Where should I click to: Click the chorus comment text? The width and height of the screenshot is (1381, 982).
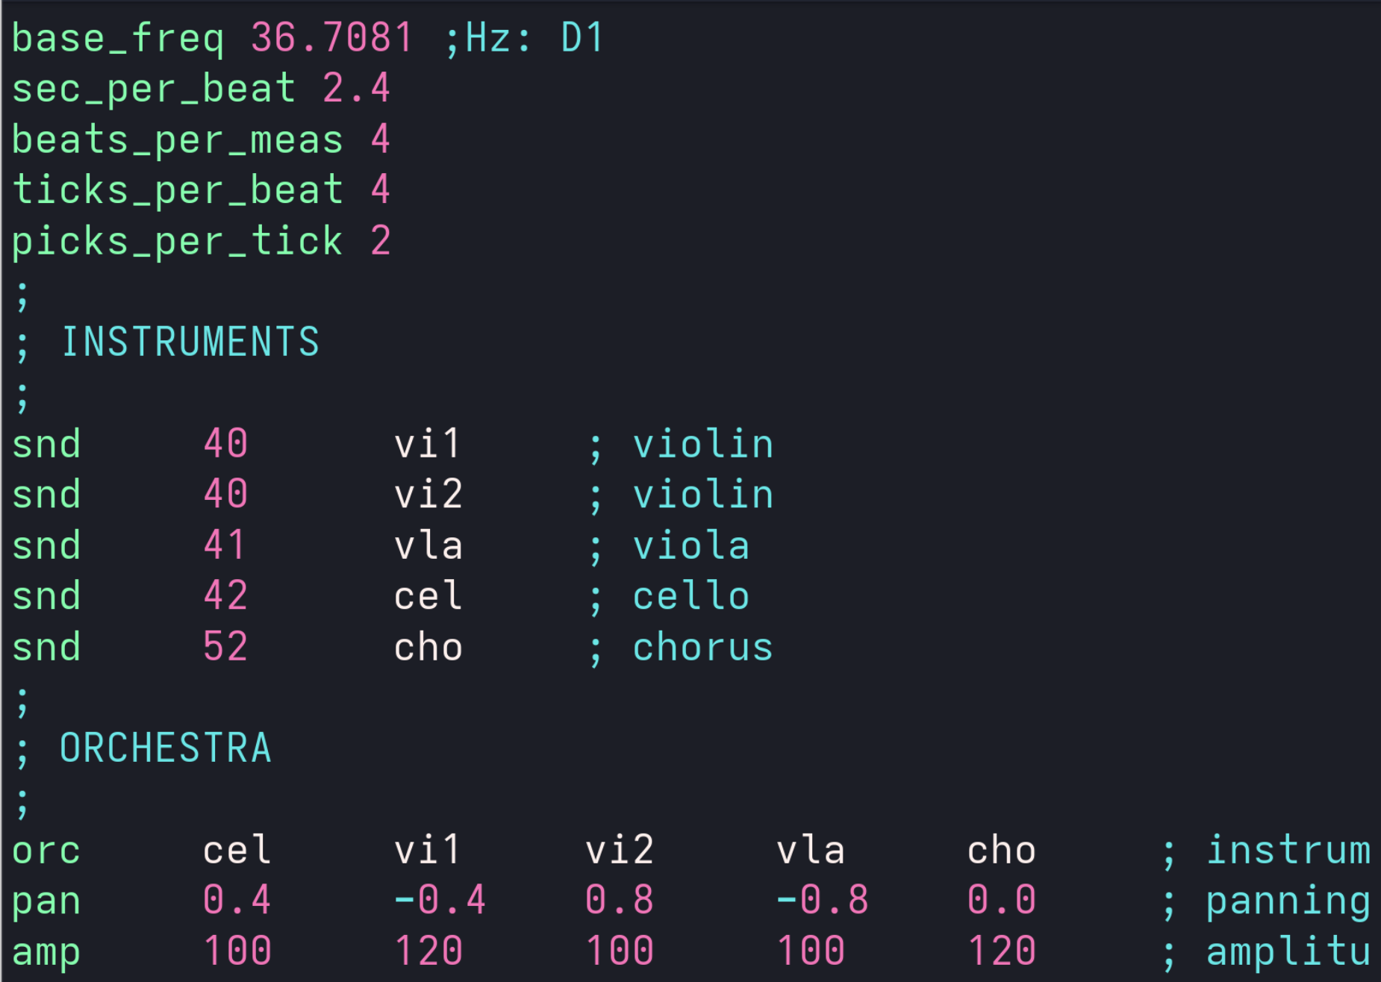coord(702,647)
